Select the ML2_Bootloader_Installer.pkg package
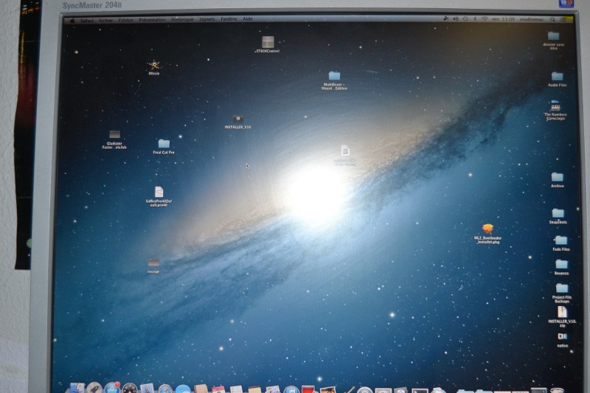 (x=487, y=229)
